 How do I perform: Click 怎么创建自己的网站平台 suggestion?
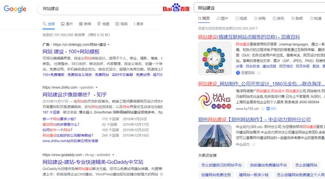coord(221,165)
